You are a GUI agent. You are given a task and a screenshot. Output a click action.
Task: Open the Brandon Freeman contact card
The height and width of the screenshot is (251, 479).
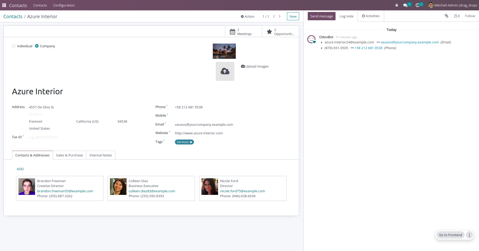60,188
